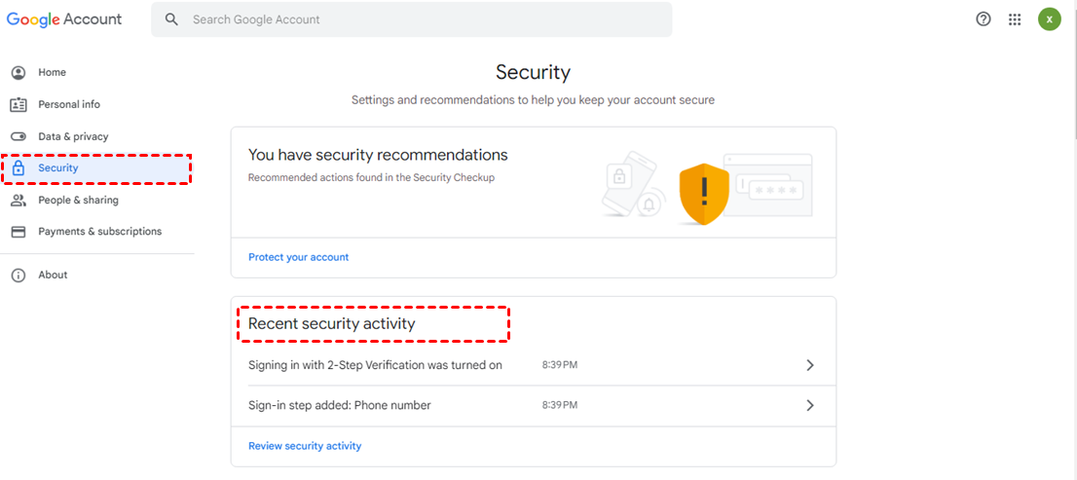Open the green account avatar
This screenshot has height=480, width=1077.
(x=1049, y=19)
